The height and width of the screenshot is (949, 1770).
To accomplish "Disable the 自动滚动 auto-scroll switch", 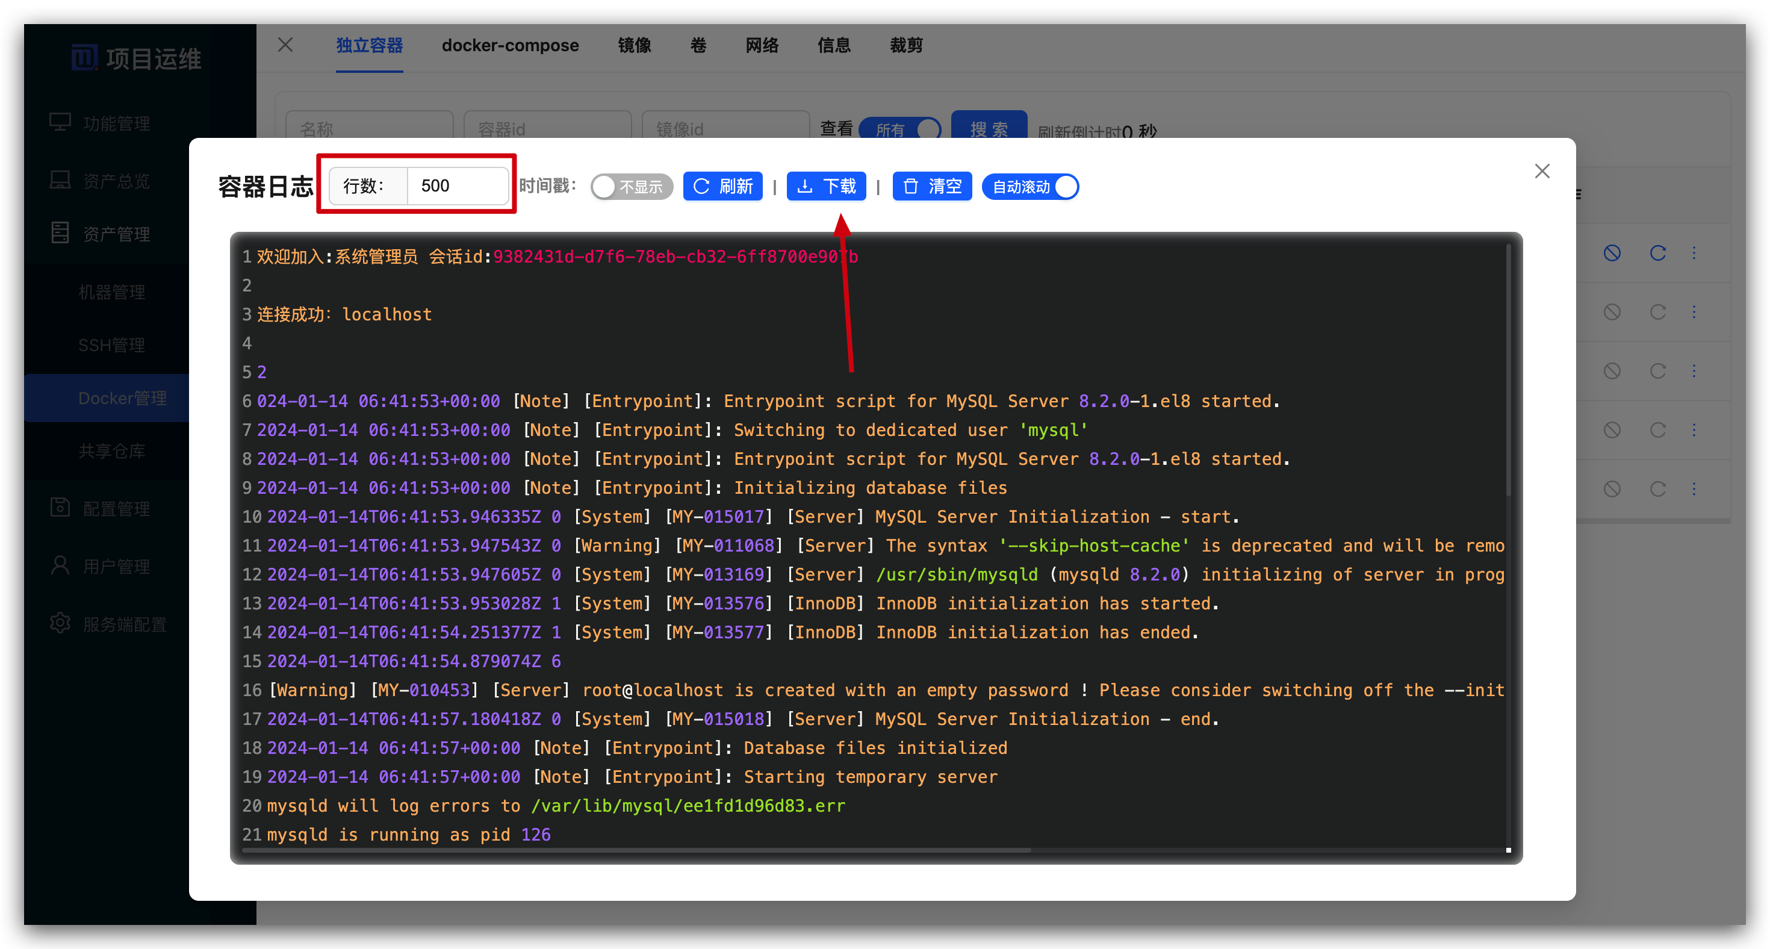I will [1030, 186].
